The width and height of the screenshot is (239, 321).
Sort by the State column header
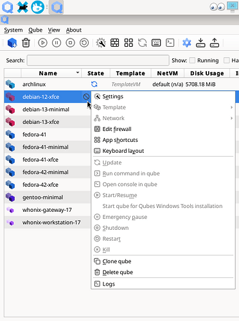[96, 73]
